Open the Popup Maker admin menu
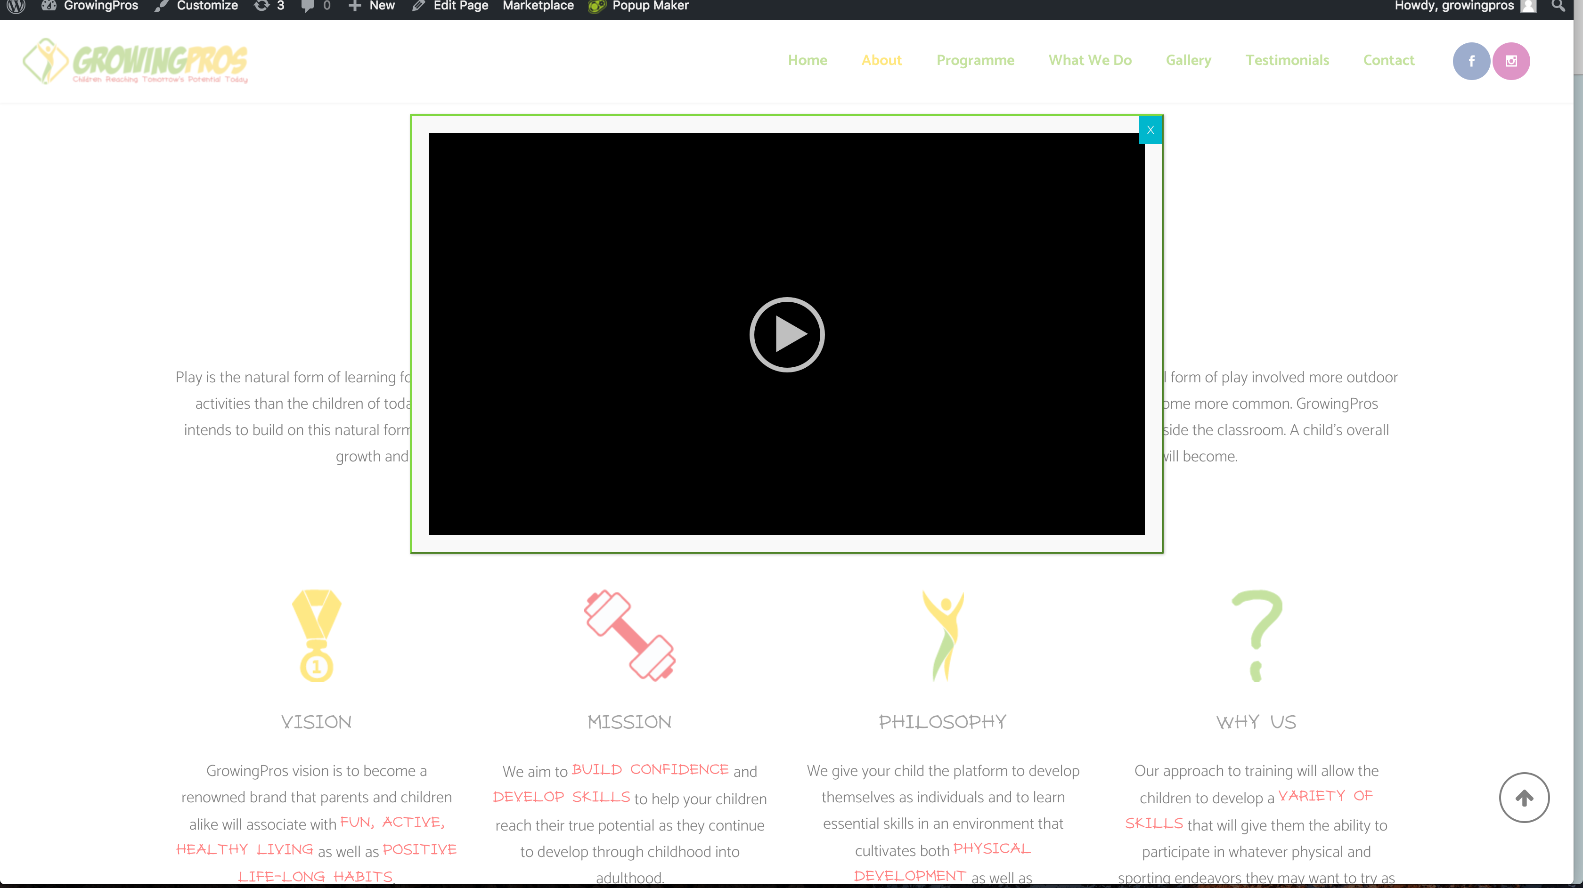The height and width of the screenshot is (888, 1583). tap(638, 6)
